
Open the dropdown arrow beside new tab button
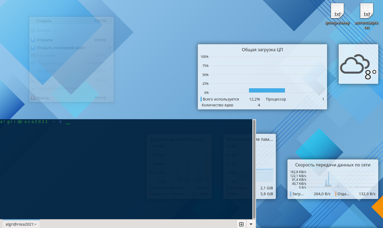tap(251, 224)
